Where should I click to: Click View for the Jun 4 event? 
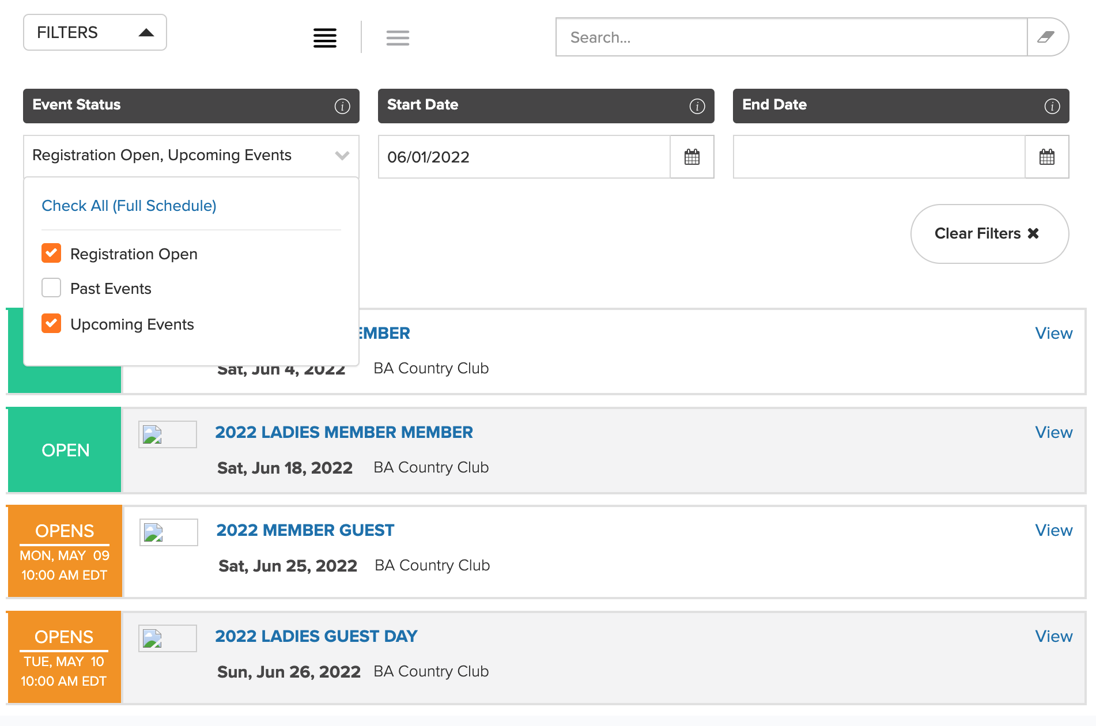(1054, 333)
